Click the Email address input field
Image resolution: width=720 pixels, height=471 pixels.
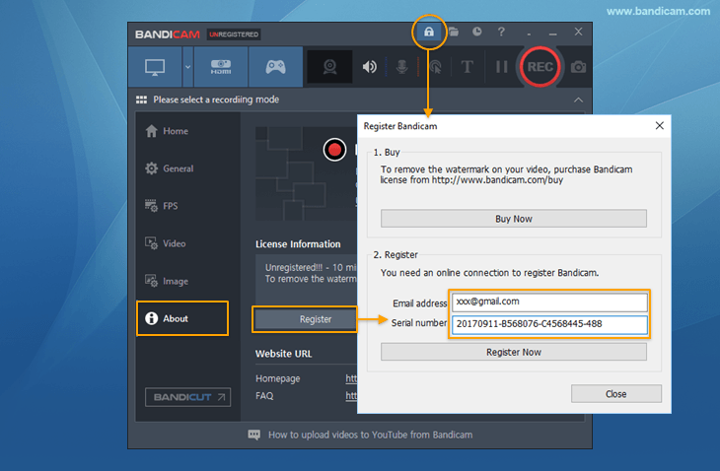click(x=549, y=302)
